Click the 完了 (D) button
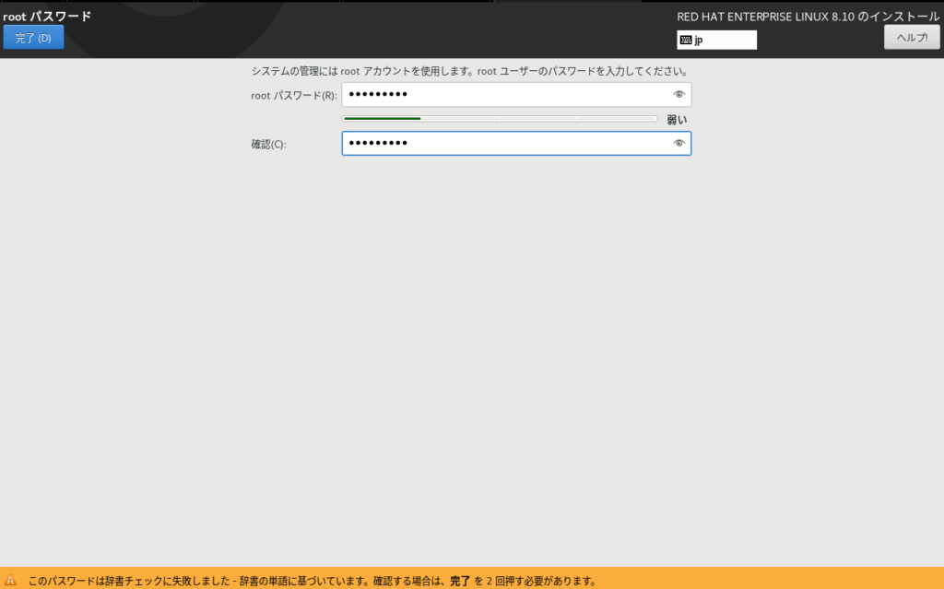Screen dimensions: 944x589 coord(33,38)
